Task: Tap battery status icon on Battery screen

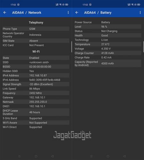Action: [139, 4]
